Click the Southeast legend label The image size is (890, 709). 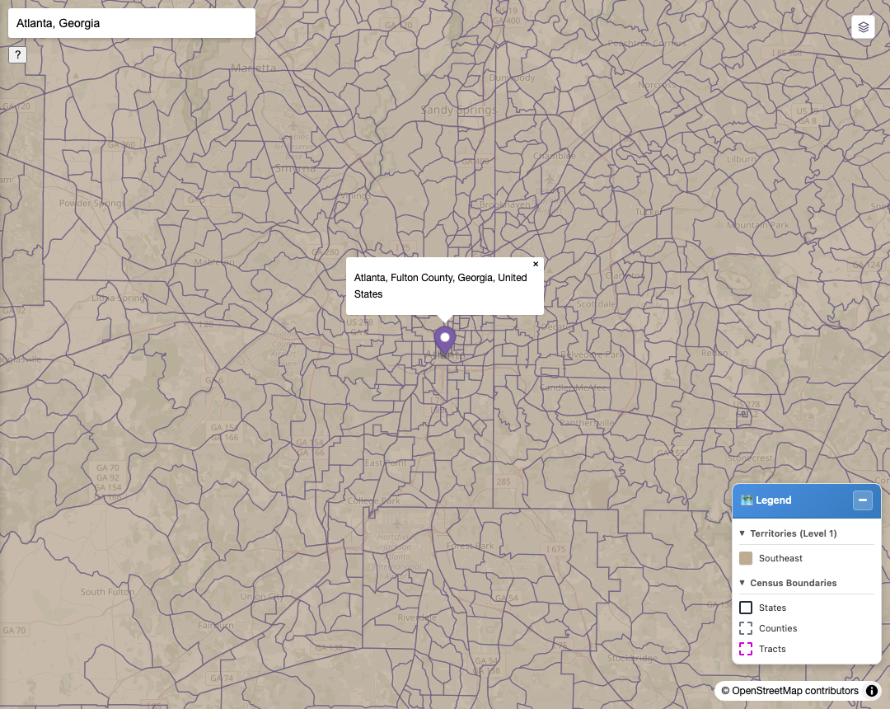[780, 558]
